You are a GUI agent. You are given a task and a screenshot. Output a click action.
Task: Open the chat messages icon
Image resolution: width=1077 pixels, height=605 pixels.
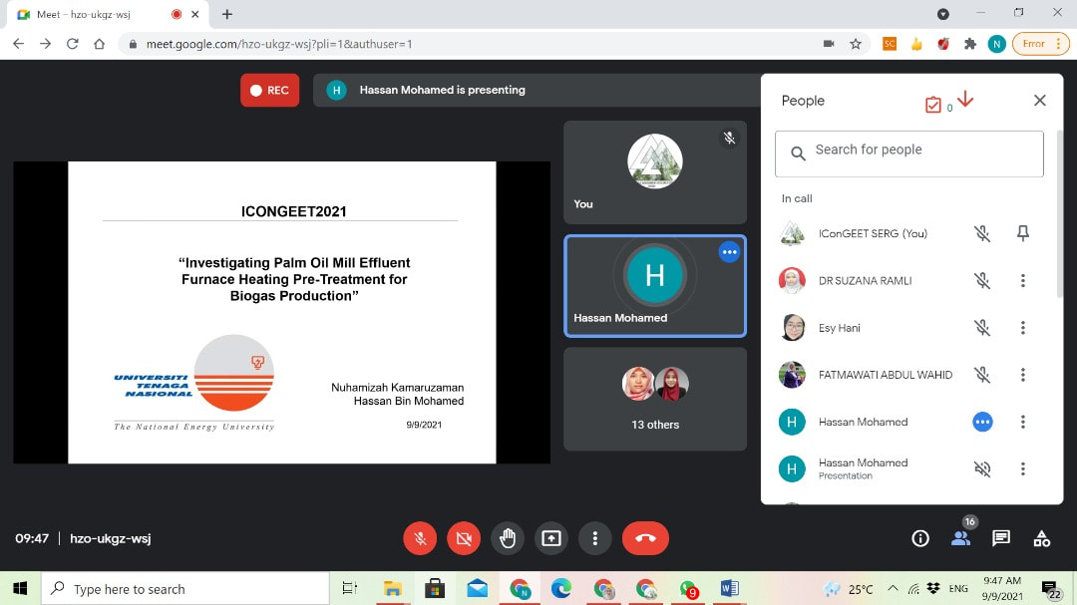click(1001, 538)
